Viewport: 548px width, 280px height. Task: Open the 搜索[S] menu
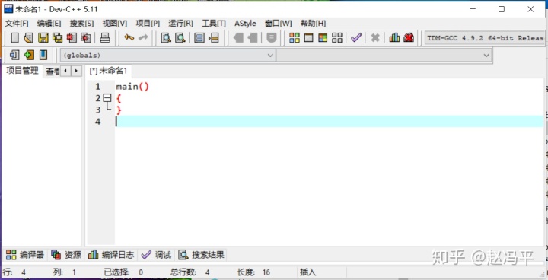pyautogui.click(x=81, y=24)
